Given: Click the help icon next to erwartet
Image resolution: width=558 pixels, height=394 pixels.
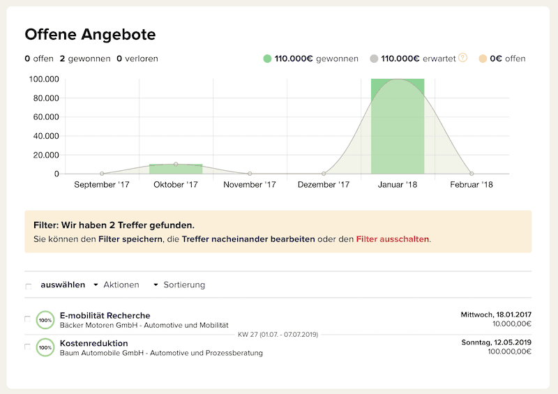Looking at the screenshot, I should point(462,59).
